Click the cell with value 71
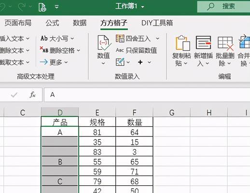The width and height of the screenshot is (250, 193). click(134, 171)
